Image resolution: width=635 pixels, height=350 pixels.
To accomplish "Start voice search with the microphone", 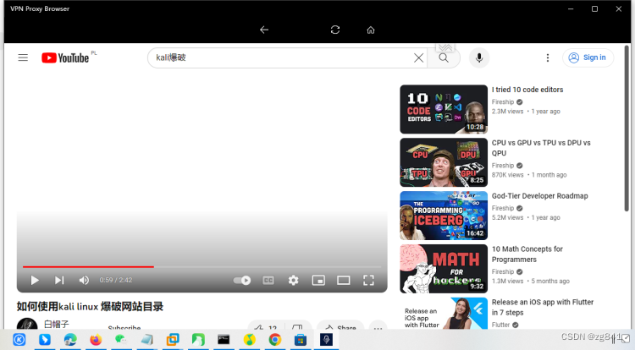I will [x=479, y=57].
